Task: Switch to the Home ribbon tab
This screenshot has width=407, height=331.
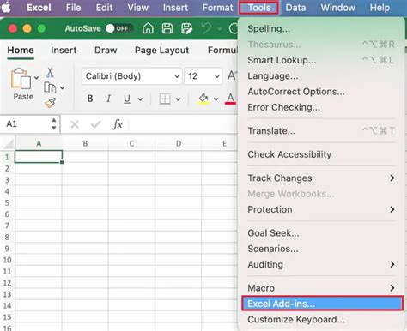Action: click(21, 51)
